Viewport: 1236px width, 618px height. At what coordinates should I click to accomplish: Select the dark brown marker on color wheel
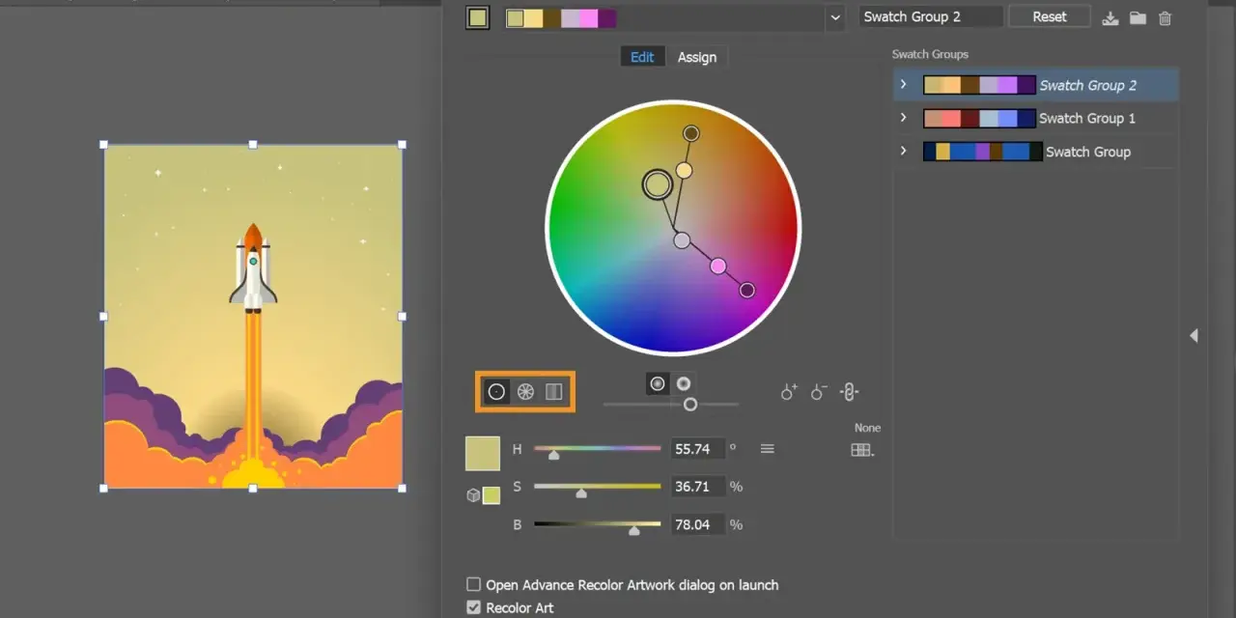tap(691, 133)
